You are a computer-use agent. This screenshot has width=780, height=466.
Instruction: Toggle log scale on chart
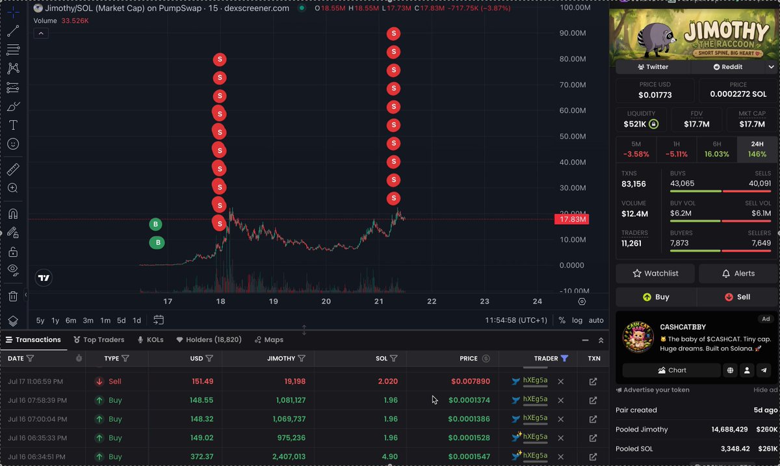(x=577, y=320)
